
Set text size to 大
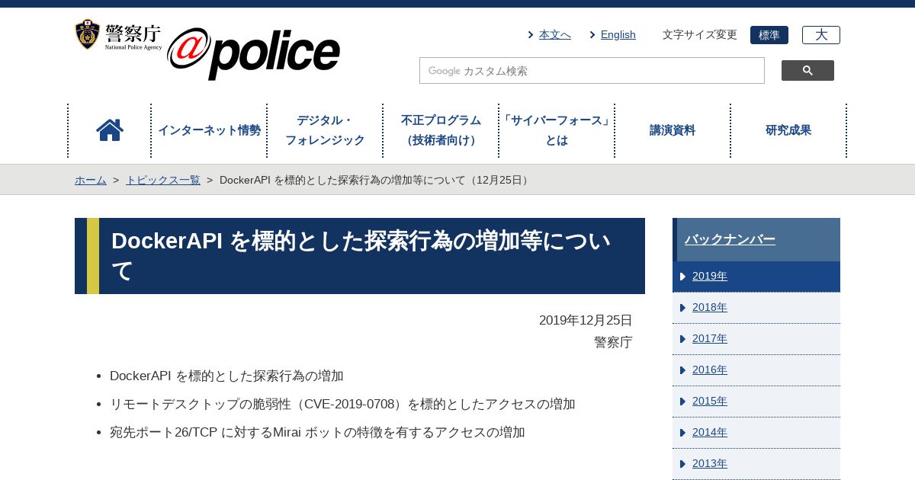821,35
